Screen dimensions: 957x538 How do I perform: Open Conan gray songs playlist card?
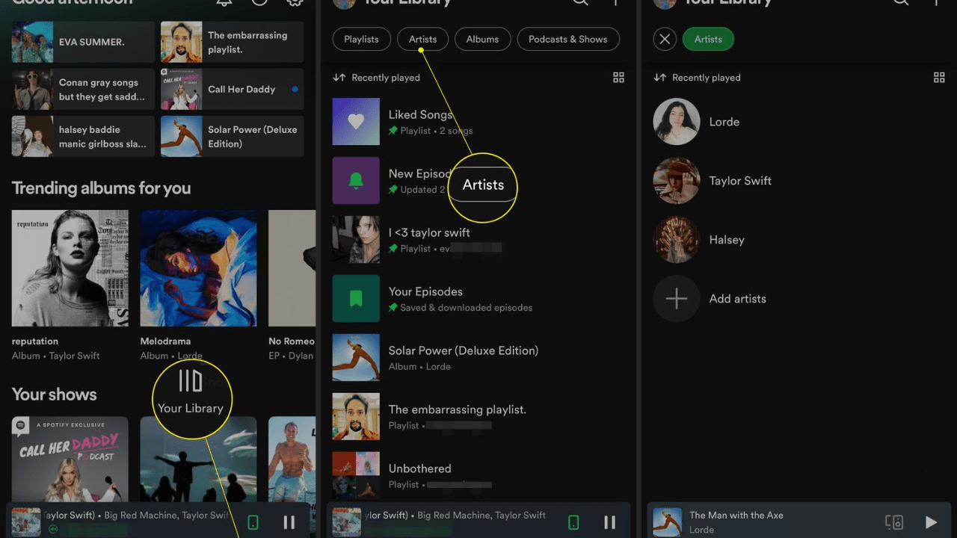pyautogui.click(x=83, y=89)
